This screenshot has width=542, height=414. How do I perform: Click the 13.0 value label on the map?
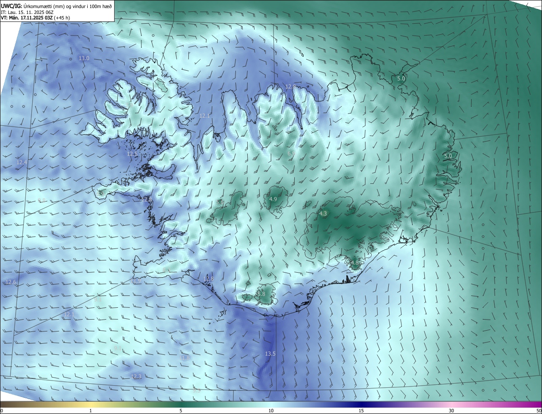[x=84, y=58]
